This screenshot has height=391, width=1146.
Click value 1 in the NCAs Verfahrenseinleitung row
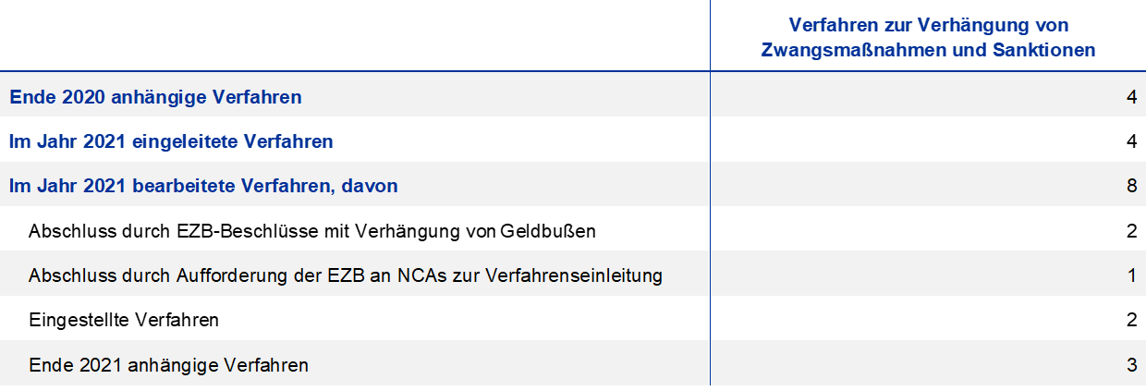[1131, 275]
